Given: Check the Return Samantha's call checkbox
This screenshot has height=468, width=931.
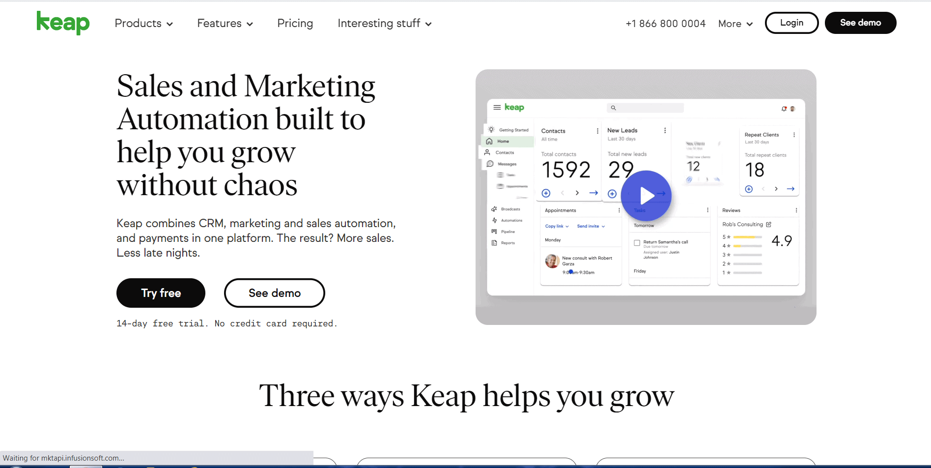Looking at the screenshot, I should [x=637, y=243].
